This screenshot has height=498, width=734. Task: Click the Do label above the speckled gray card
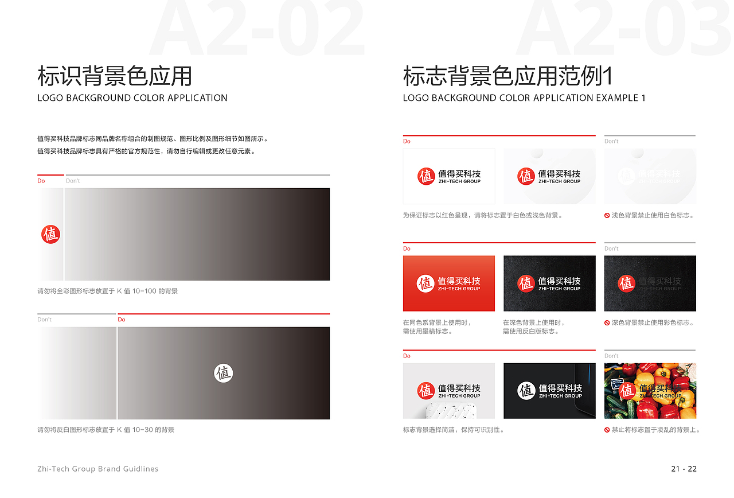[407, 356]
